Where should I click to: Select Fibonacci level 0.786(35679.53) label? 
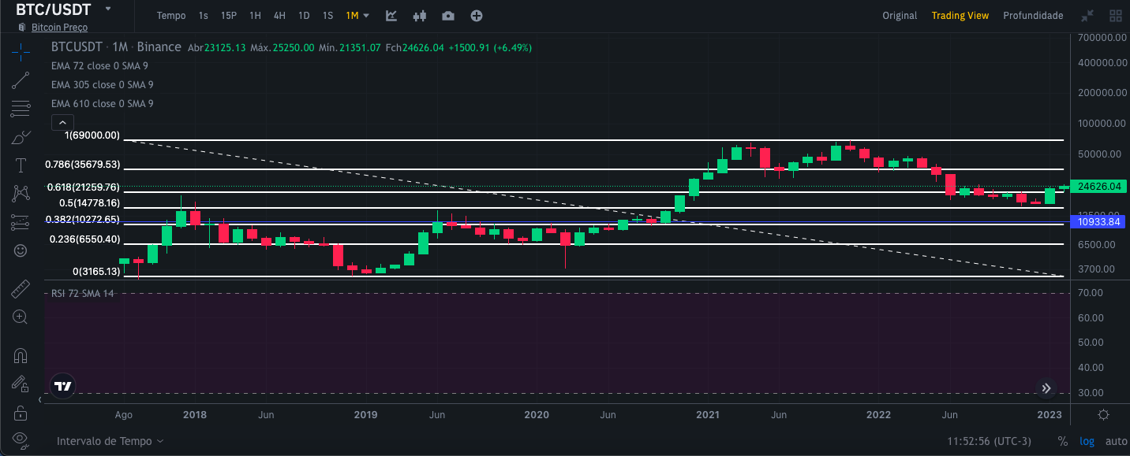(83, 165)
